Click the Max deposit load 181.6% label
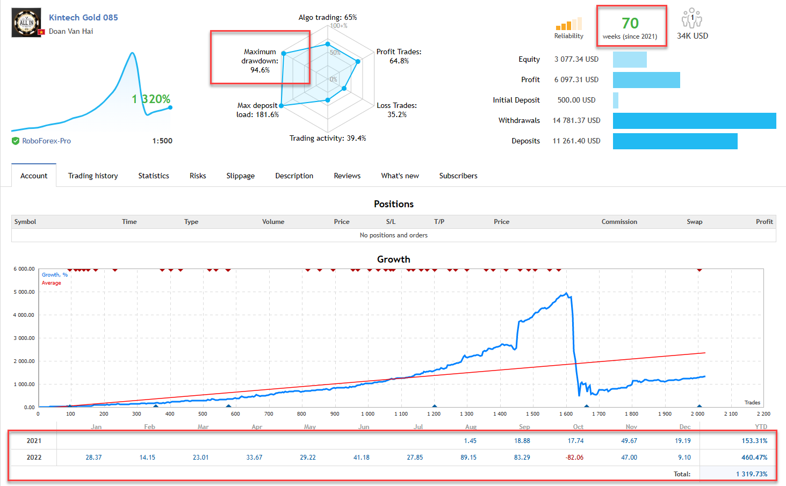 pos(258,110)
